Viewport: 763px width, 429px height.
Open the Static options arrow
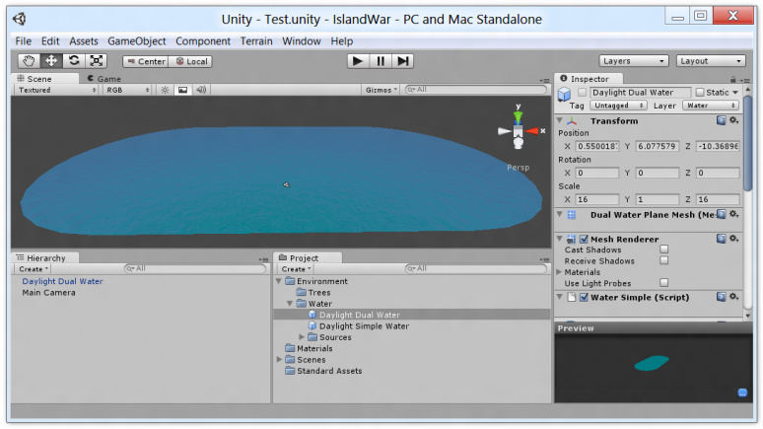735,92
